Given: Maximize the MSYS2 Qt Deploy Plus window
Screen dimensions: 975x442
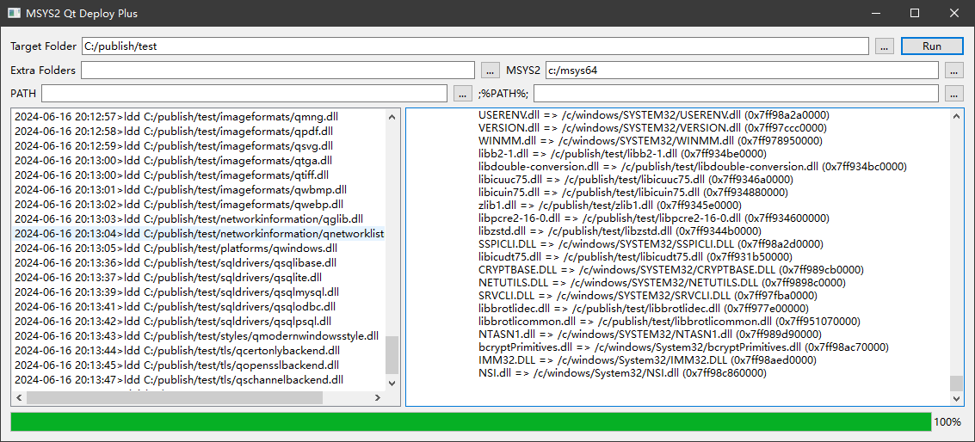Looking at the screenshot, I should pos(914,13).
